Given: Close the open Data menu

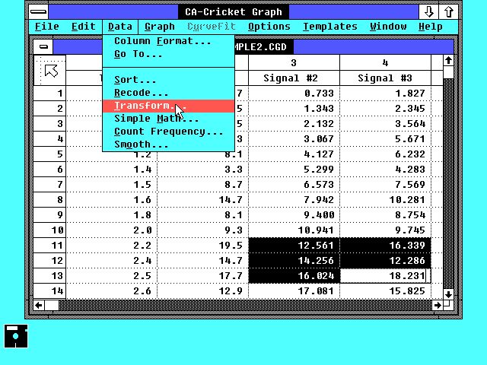Looking at the screenshot, I should pos(120,27).
